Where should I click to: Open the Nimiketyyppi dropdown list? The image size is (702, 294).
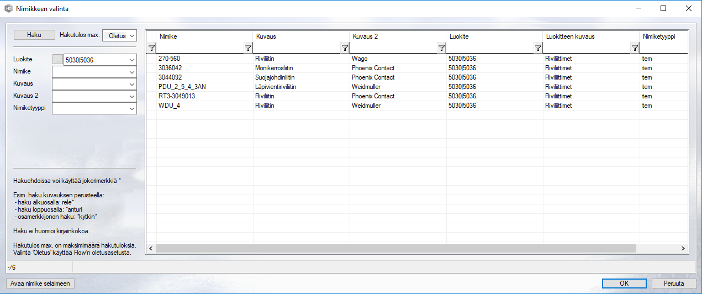pyautogui.click(x=131, y=109)
